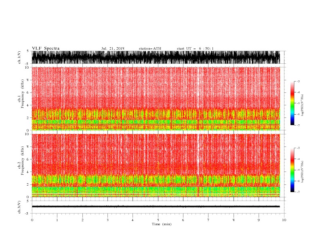Screen dimensions: 320x247
Task: Click the ch.2 color bar's log(PSD) label
Action: point(303,172)
